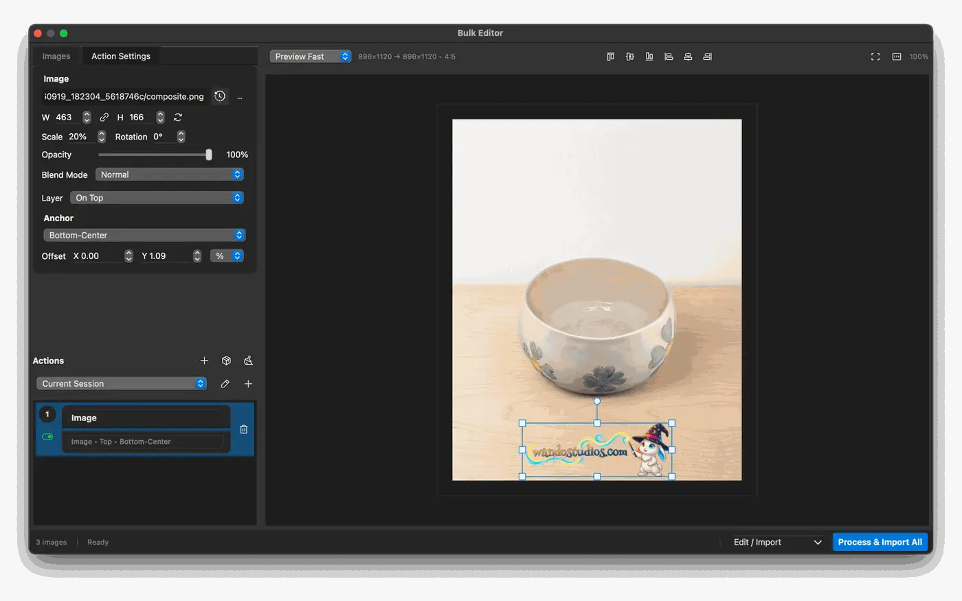Open the Anchor Bottom-Center dropdown
The height and width of the screenshot is (601, 962).
[144, 235]
